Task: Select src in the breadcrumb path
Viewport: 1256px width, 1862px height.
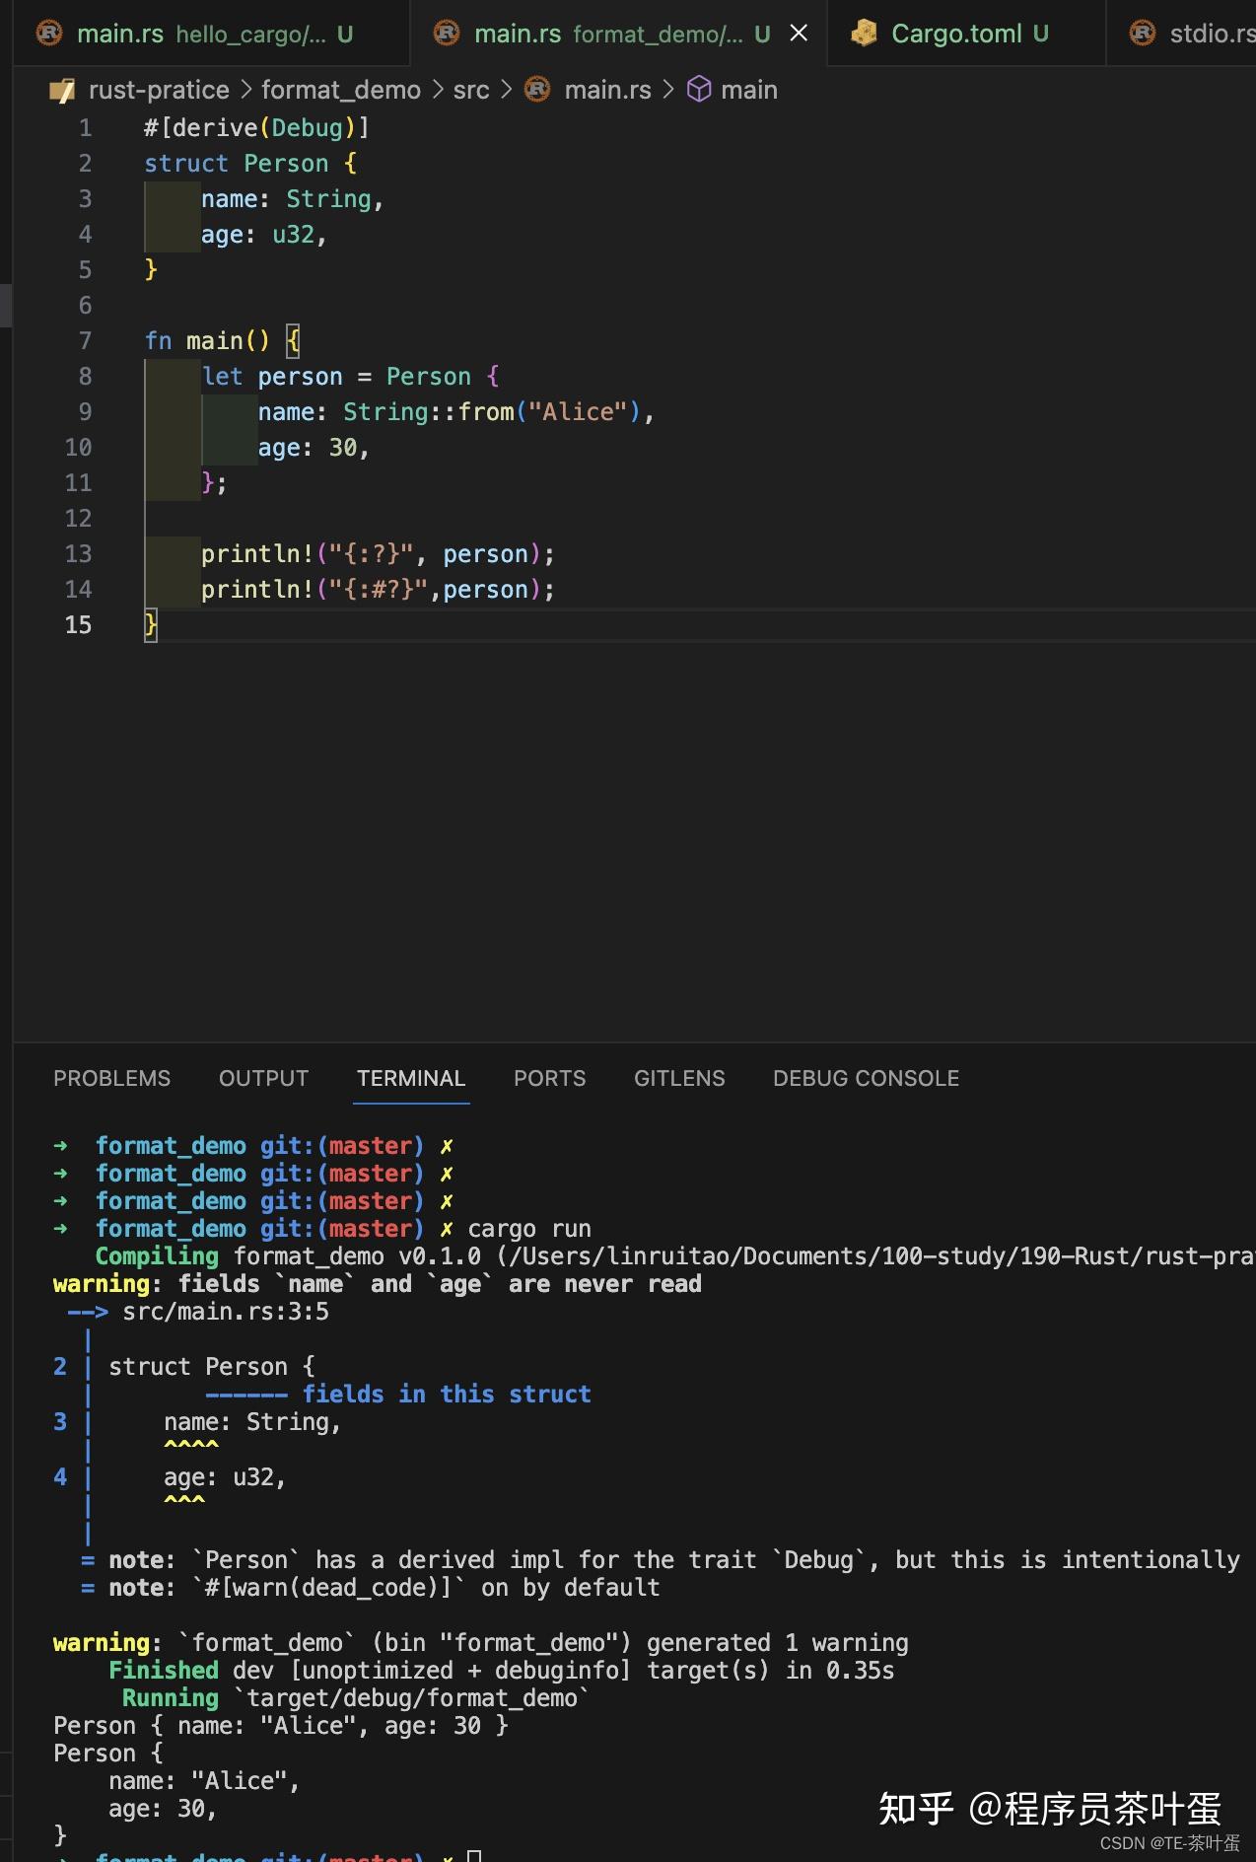Action: [x=471, y=90]
